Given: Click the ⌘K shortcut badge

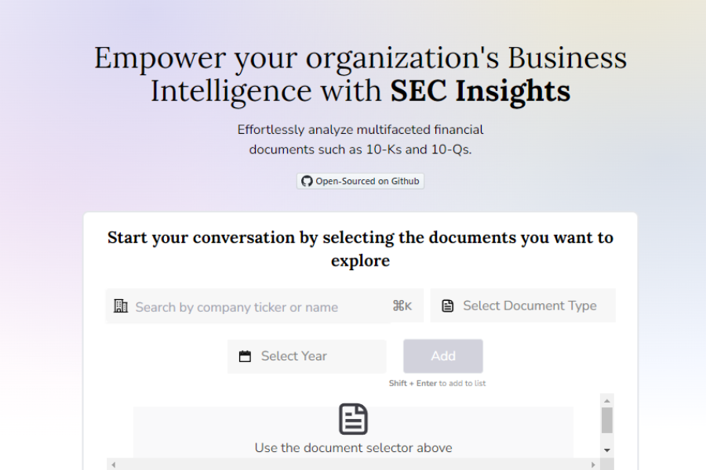Looking at the screenshot, I should [x=402, y=305].
